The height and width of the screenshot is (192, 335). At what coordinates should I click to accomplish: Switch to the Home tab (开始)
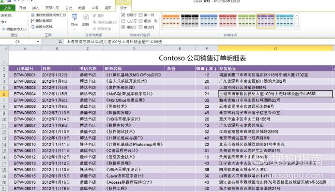[x=22, y=8]
